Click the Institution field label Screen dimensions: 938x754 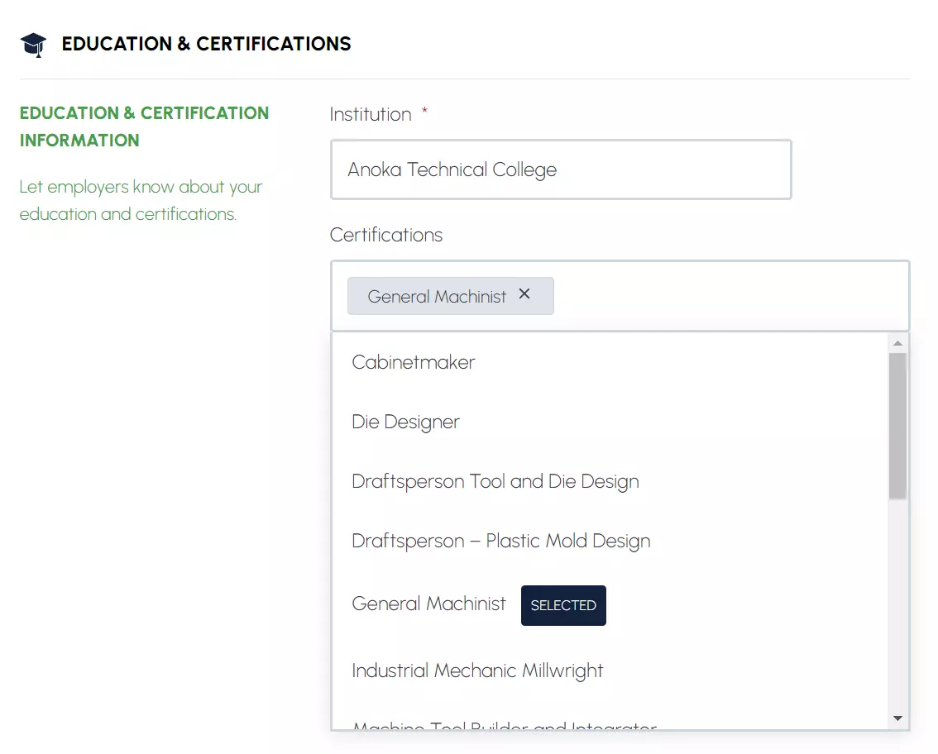[371, 114]
